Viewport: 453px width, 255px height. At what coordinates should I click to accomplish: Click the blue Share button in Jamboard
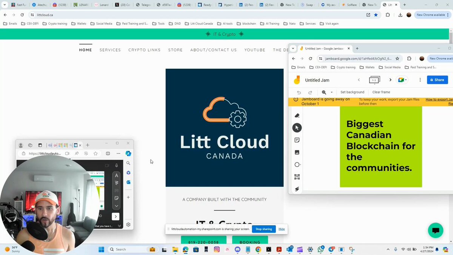click(438, 80)
